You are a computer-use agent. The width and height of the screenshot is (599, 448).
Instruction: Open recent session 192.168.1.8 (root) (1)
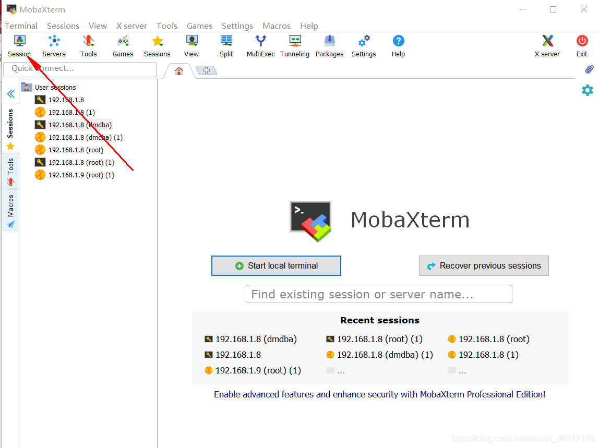[x=375, y=339]
